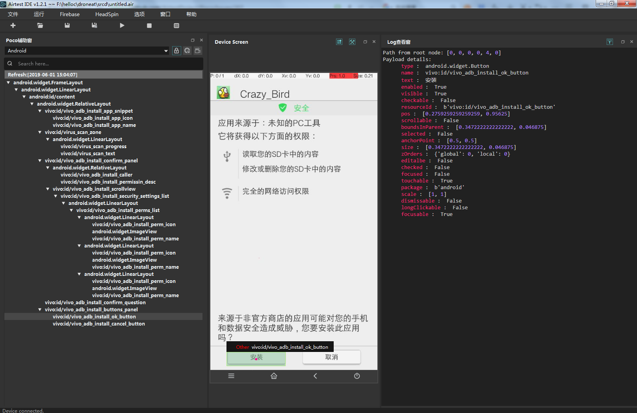Float the Log viewer panel
Image resolution: width=637 pixels, height=413 pixels.
(623, 42)
